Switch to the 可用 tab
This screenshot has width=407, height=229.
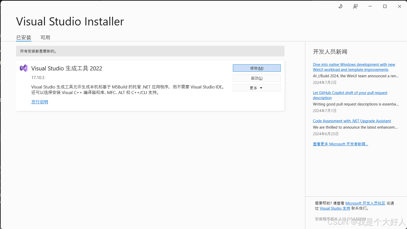pyautogui.click(x=45, y=38)
